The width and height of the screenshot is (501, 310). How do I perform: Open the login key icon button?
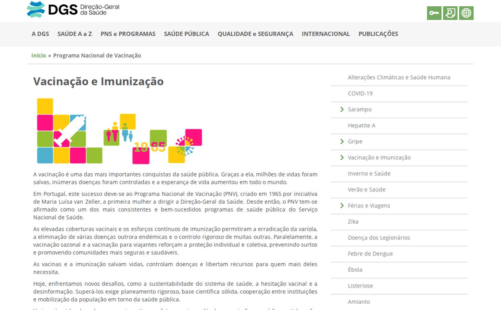tap(434, 13)
